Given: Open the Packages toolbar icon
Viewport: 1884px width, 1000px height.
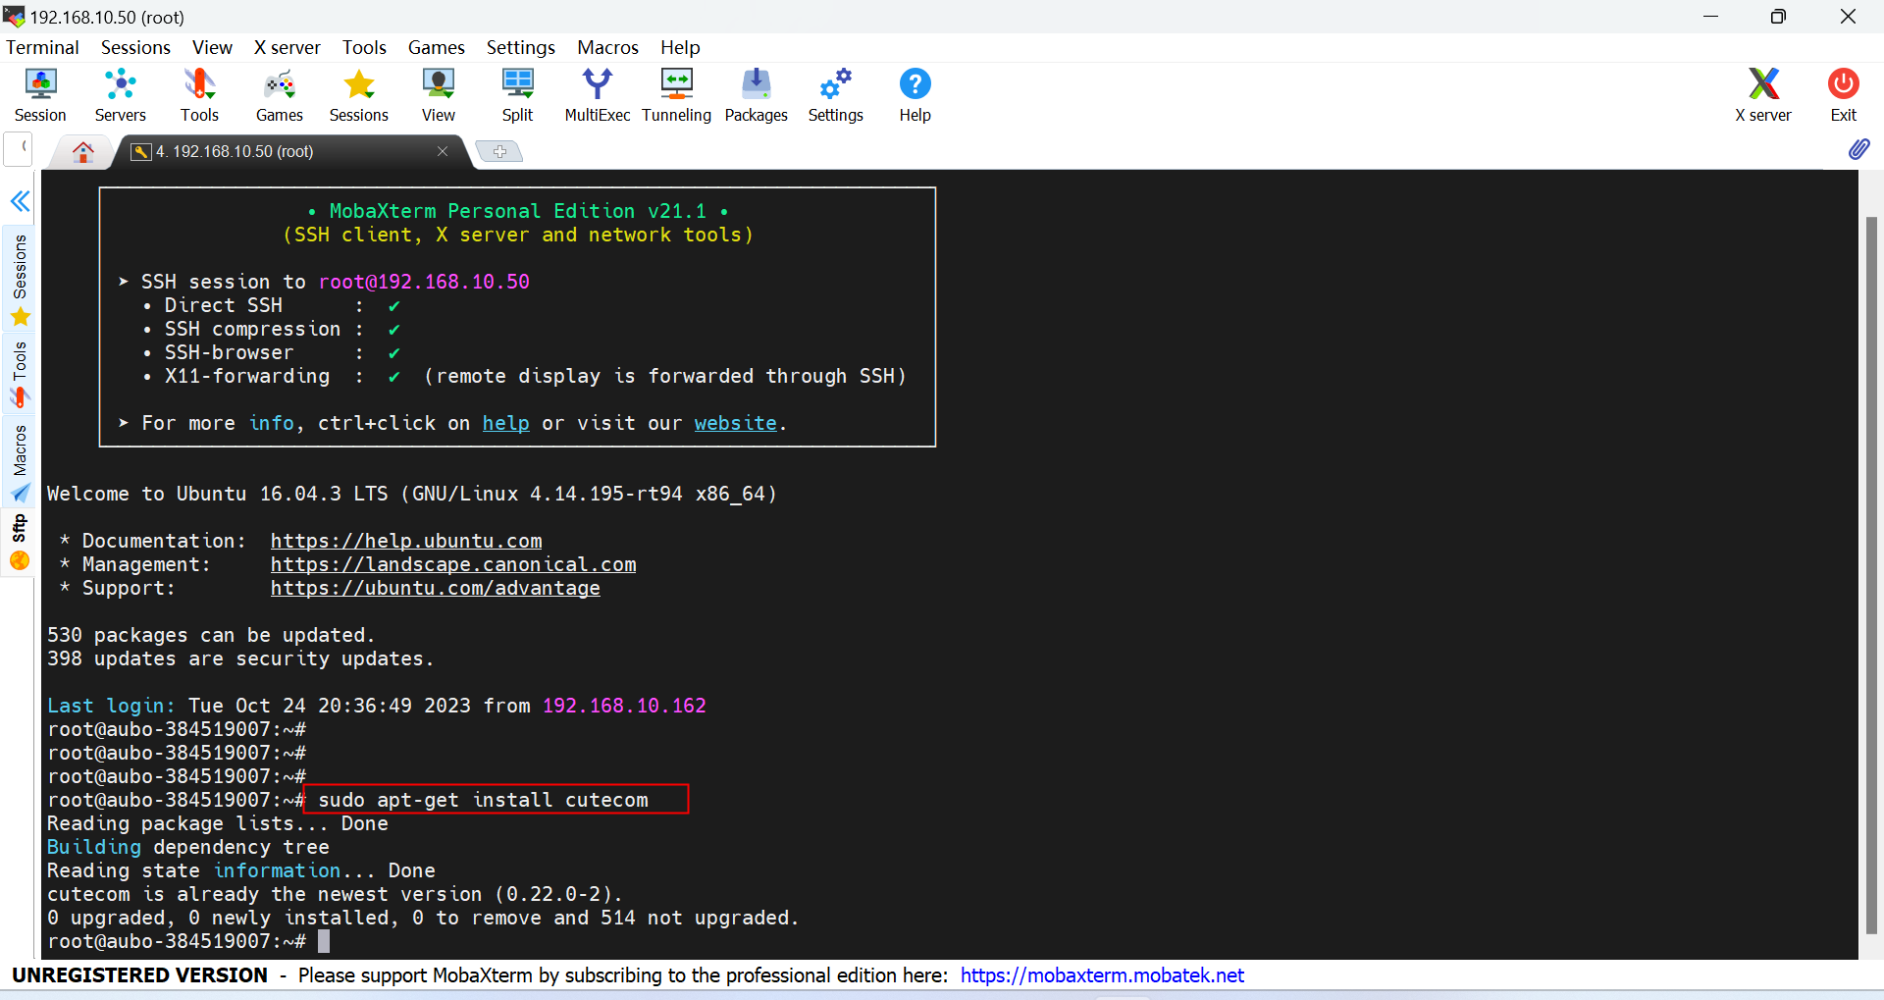Looking at the screenshot, I should click(x=757, y=95).
